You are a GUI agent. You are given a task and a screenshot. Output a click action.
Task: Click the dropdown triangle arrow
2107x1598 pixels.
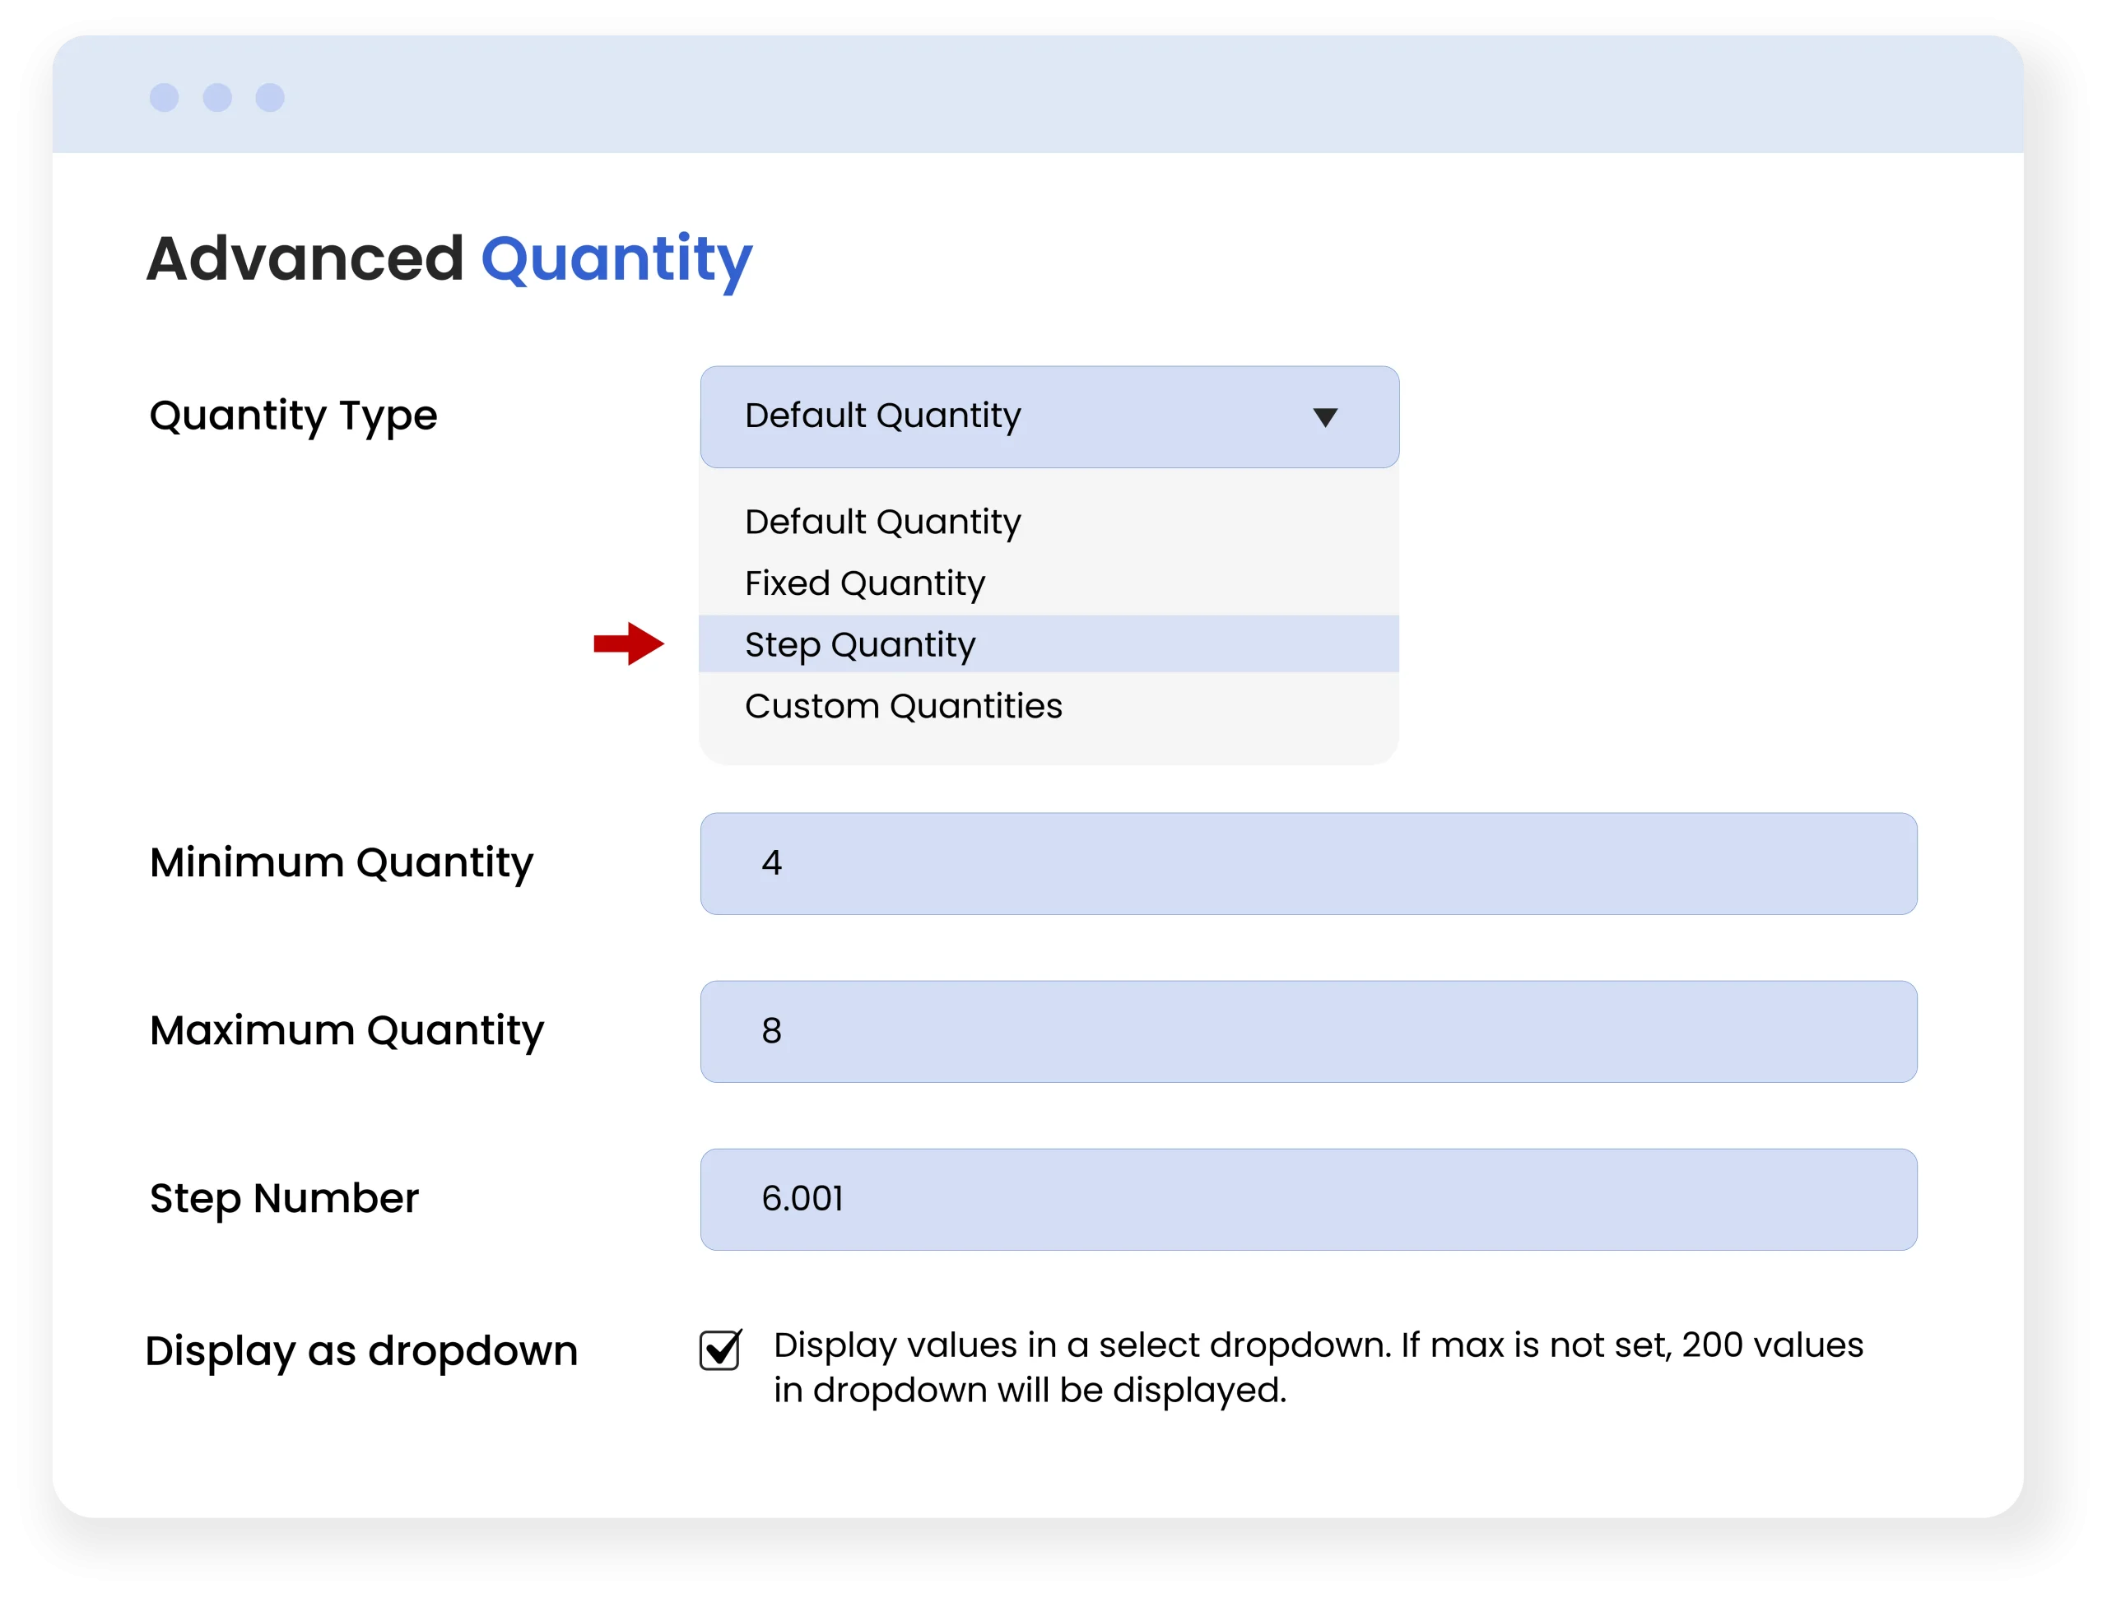(x=1324, y=417)
